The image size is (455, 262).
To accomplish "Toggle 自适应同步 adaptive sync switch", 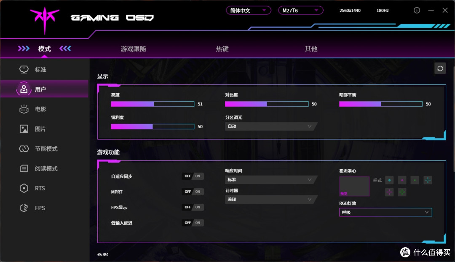I will pos(193,176).
